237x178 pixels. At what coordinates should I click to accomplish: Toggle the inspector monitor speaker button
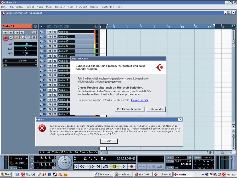coord(11,37)
